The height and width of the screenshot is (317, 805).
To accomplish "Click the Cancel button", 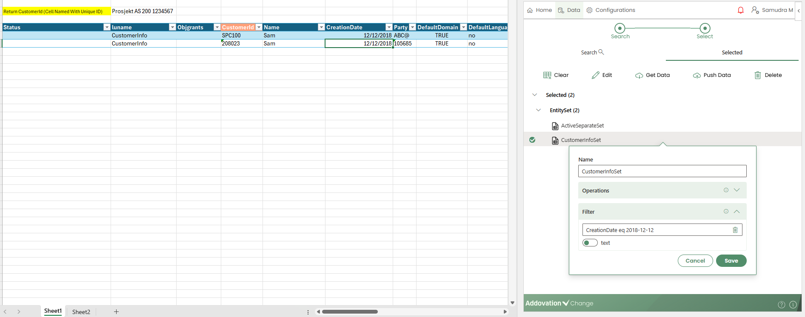I will (695, 260).
